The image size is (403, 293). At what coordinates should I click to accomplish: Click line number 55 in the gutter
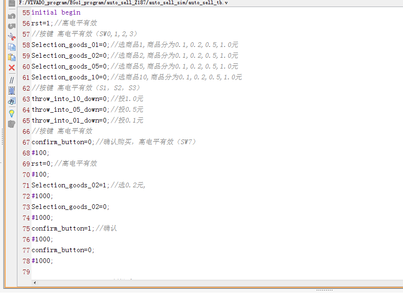coord(26,12)
